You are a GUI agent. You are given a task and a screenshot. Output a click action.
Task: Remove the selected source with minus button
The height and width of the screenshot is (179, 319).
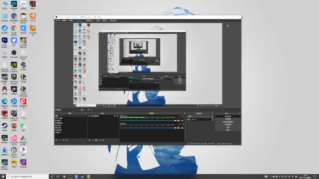point(93,140)
